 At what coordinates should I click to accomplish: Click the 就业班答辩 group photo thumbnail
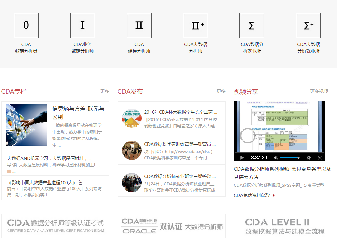(132, 183)
